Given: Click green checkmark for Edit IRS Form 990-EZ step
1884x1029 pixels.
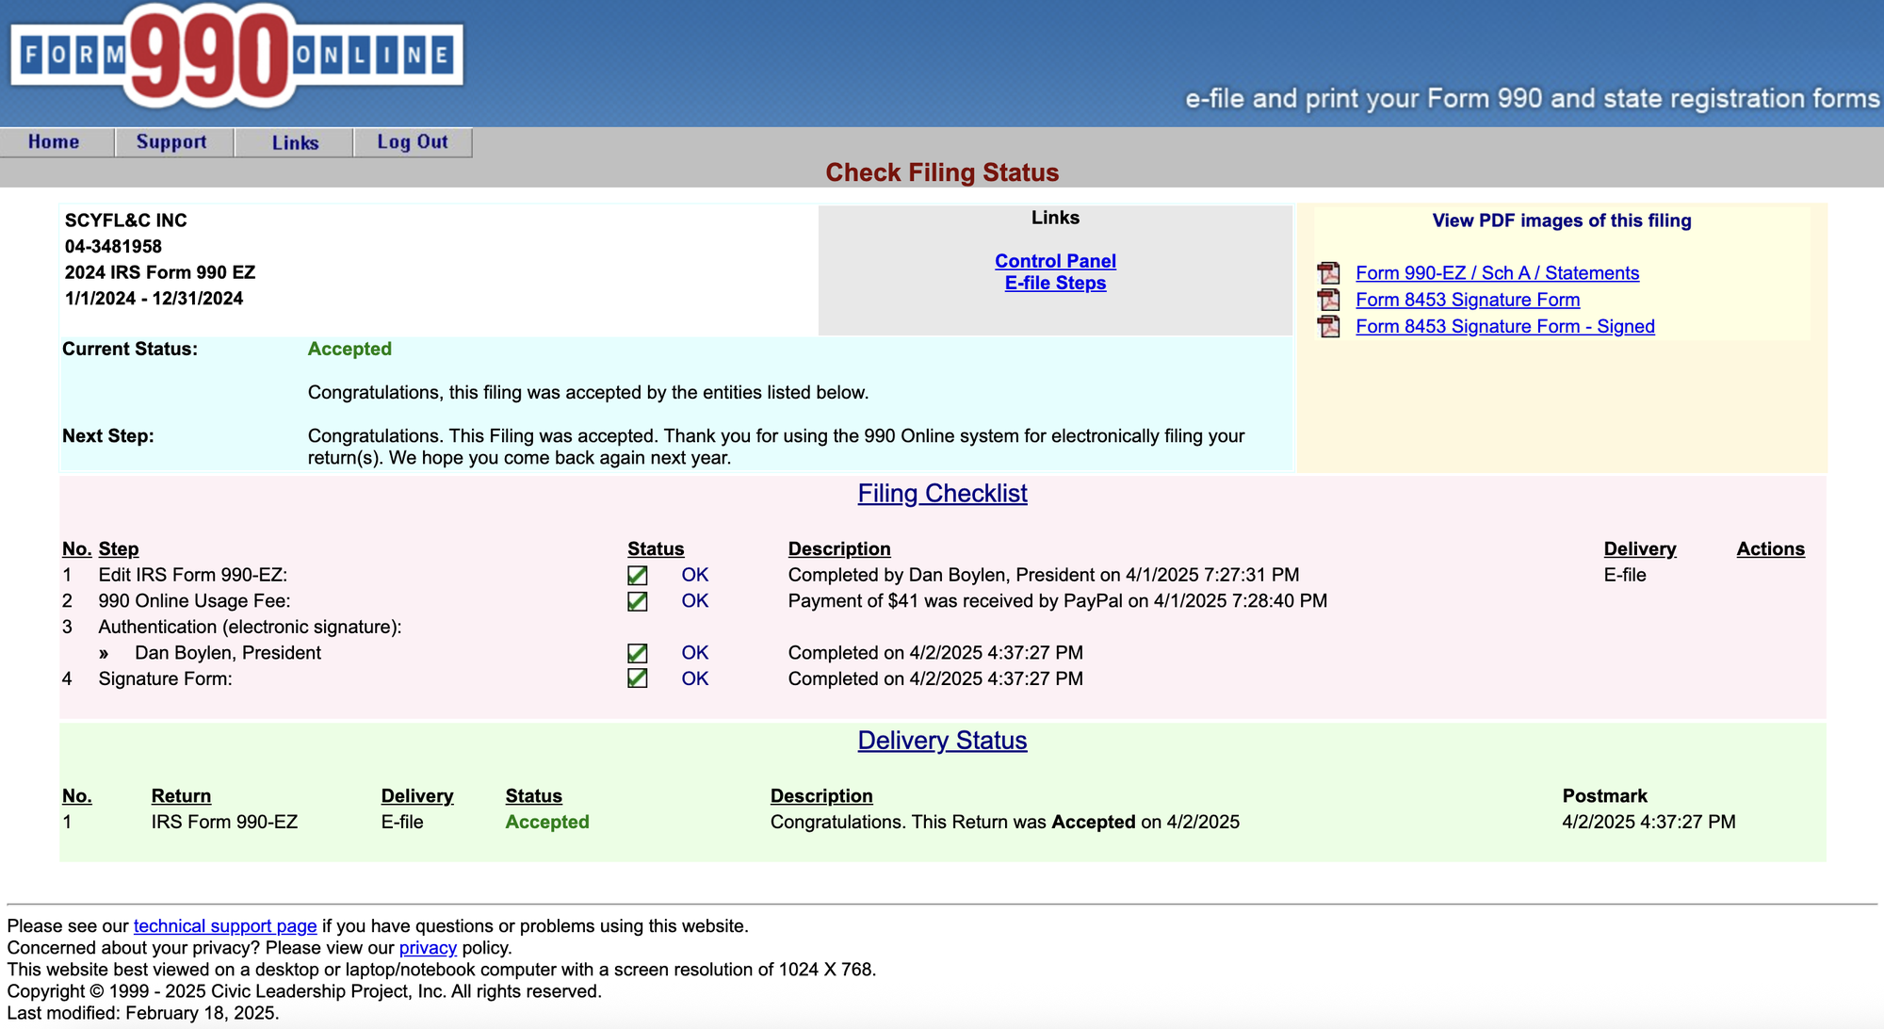Looking at the screenshot, I should pos(638,575).
